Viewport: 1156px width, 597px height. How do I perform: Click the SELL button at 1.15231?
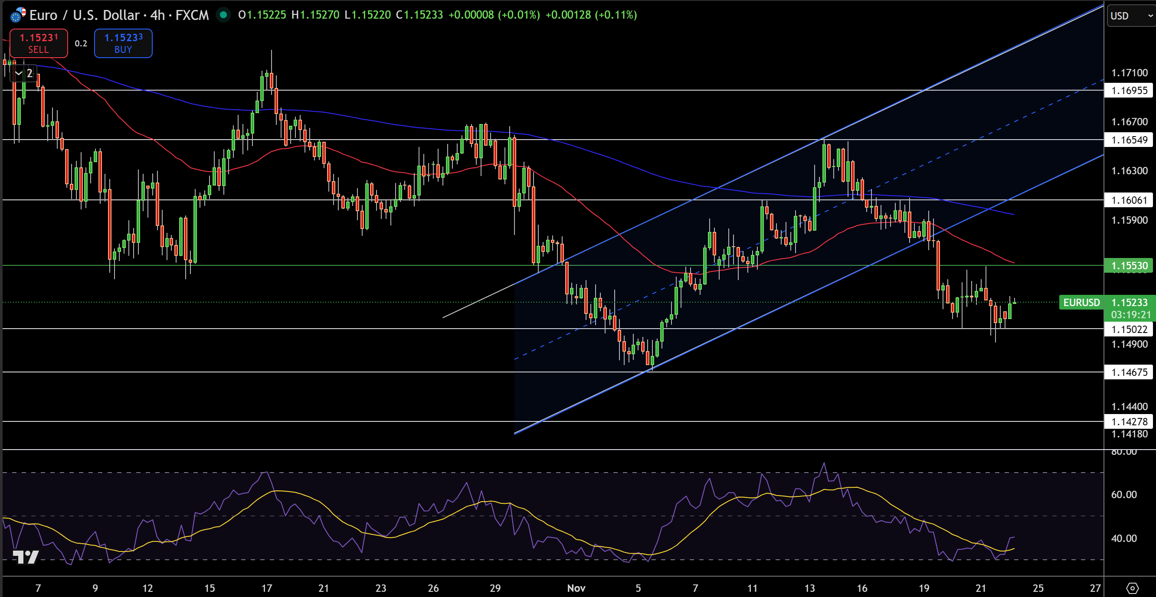pyautogui.click(x=38, y=43)
